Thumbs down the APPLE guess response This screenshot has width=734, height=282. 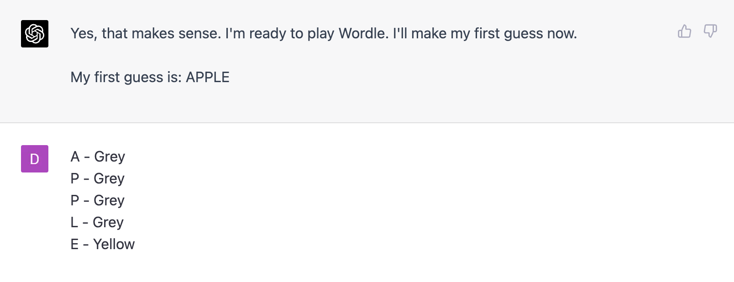tap(710, 31)
